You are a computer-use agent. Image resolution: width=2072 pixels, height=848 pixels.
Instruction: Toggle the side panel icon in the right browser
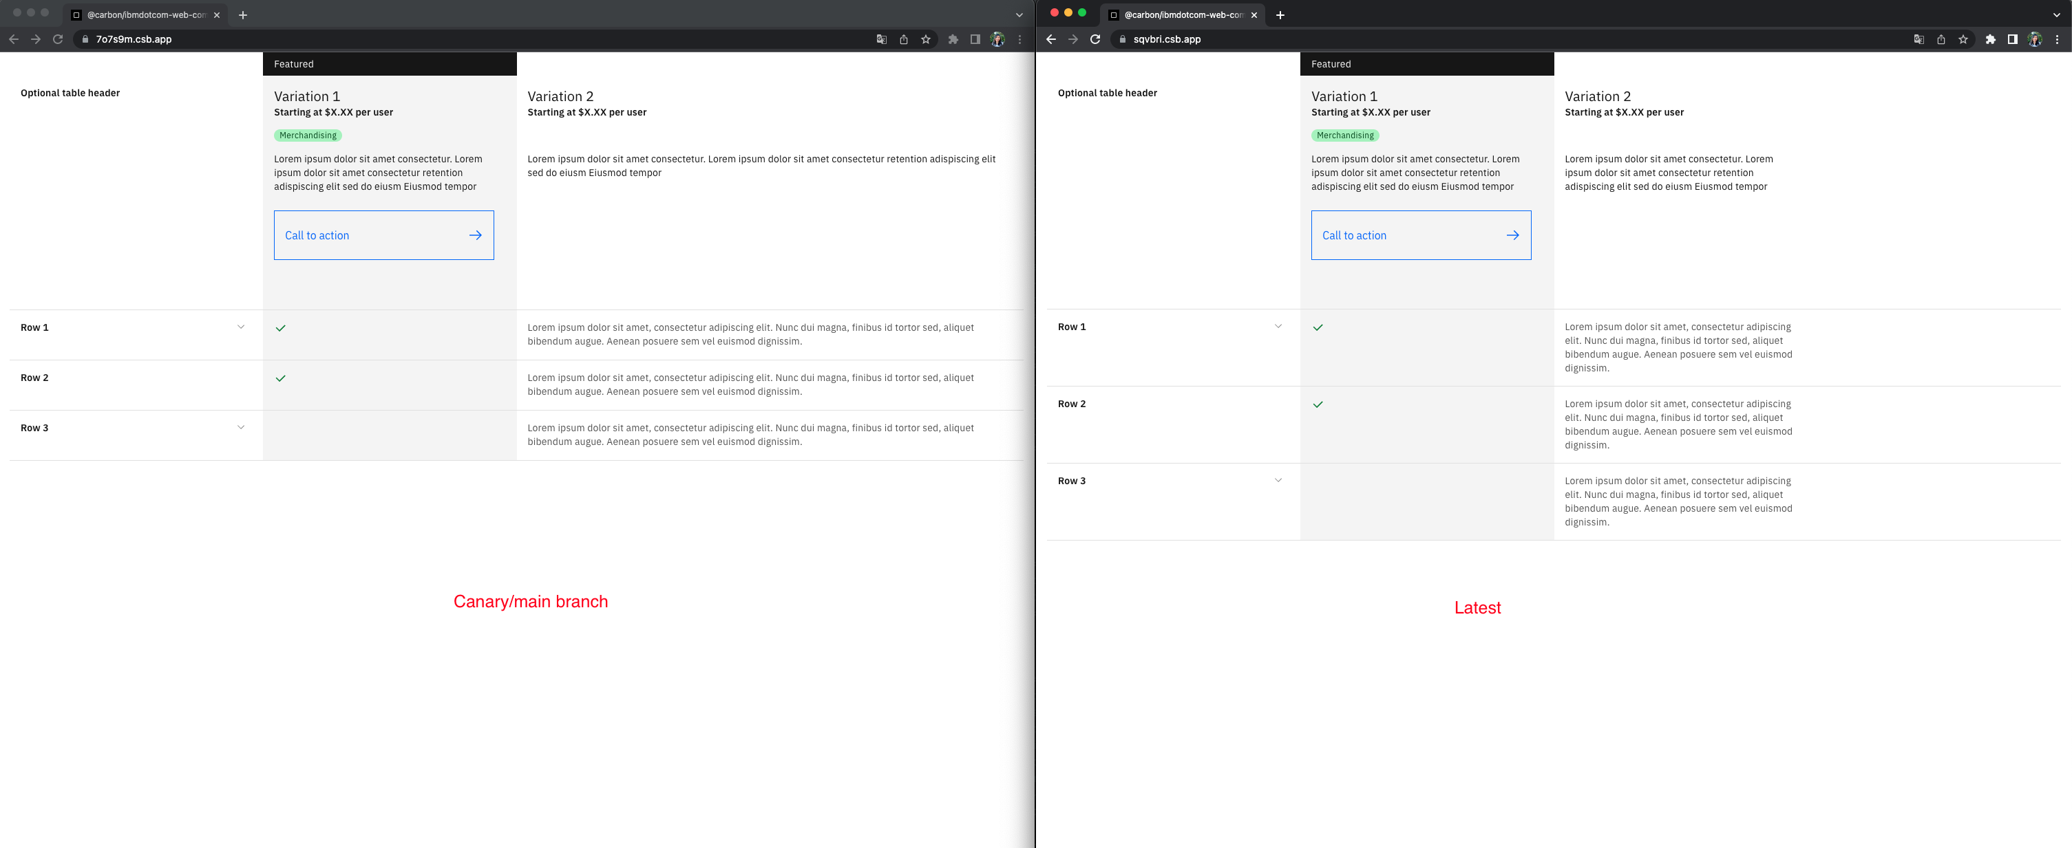(2011, 39)
